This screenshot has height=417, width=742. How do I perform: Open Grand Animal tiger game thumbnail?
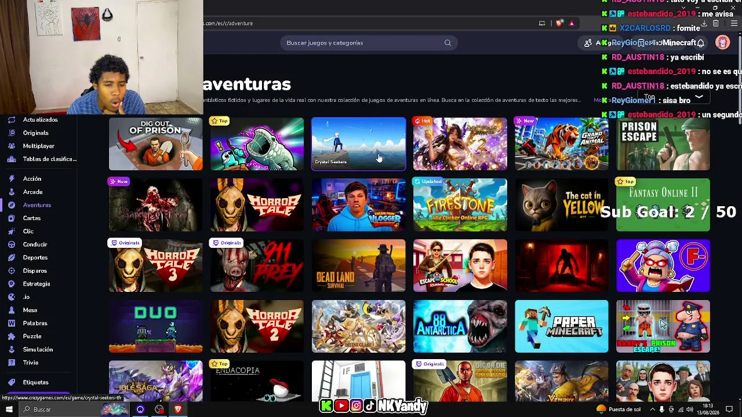pos(562,144)
